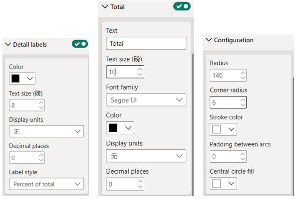Collapse the Total section chevron
296x199 pixels.
tap(105, 7)
